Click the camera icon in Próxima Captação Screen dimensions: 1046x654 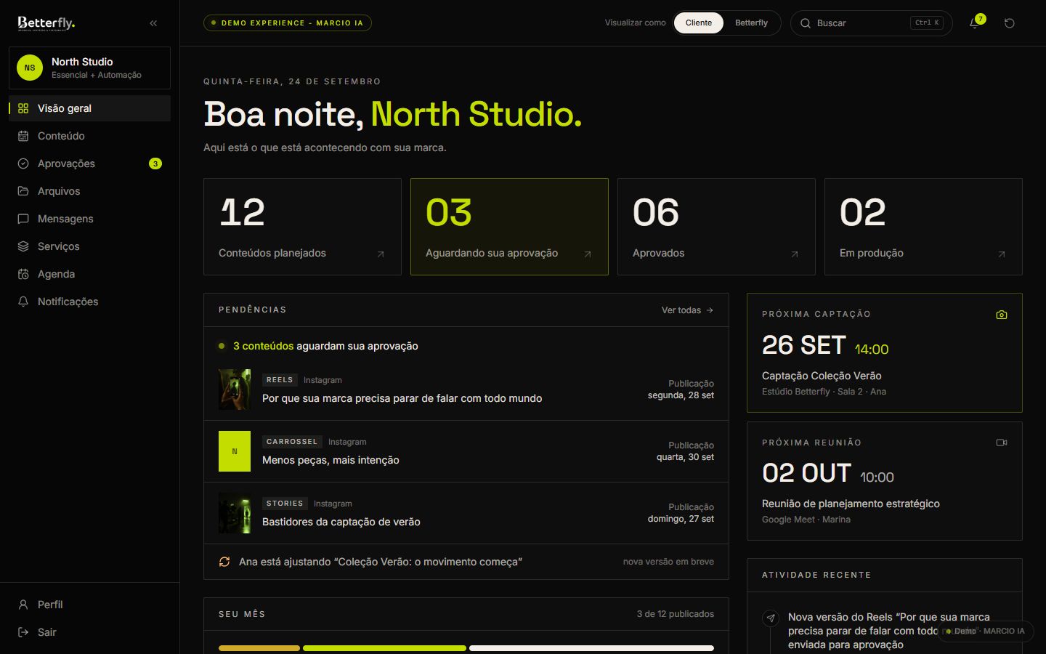(1002, 315)
